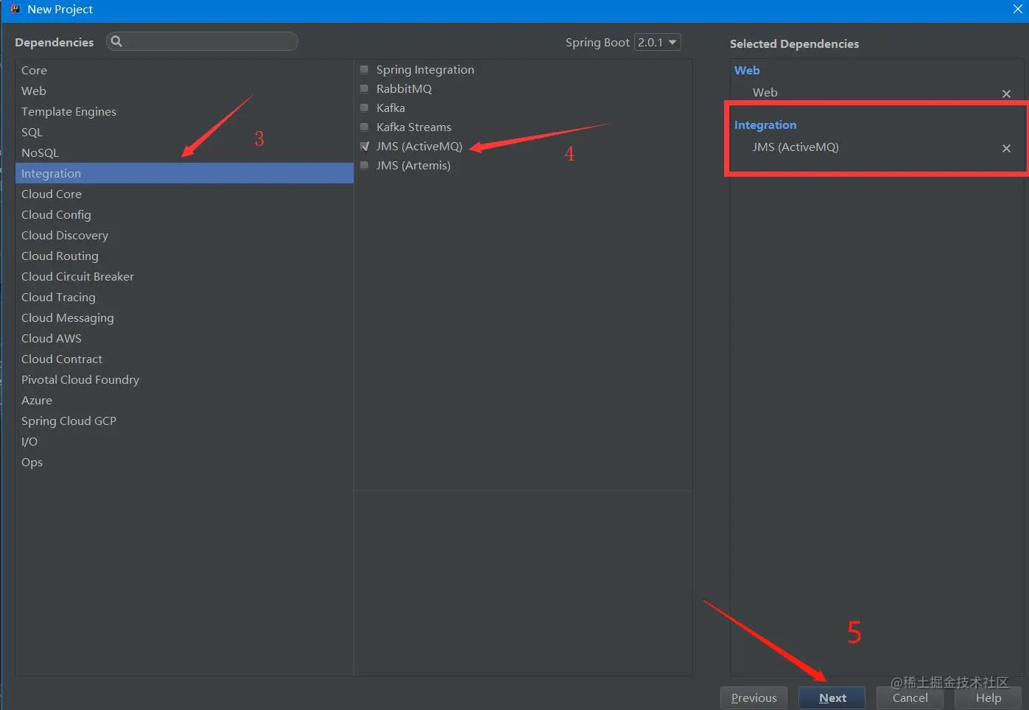Select Cloud AWS category
1029x710 pixels.
point(184,338)
